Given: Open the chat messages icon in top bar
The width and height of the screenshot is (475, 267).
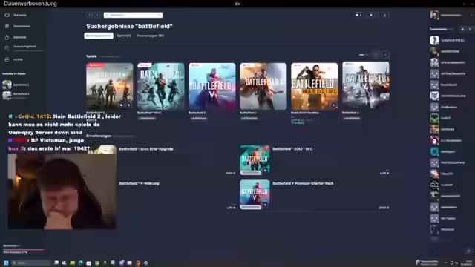Looking at the screenshot, I should click(358, 15).
